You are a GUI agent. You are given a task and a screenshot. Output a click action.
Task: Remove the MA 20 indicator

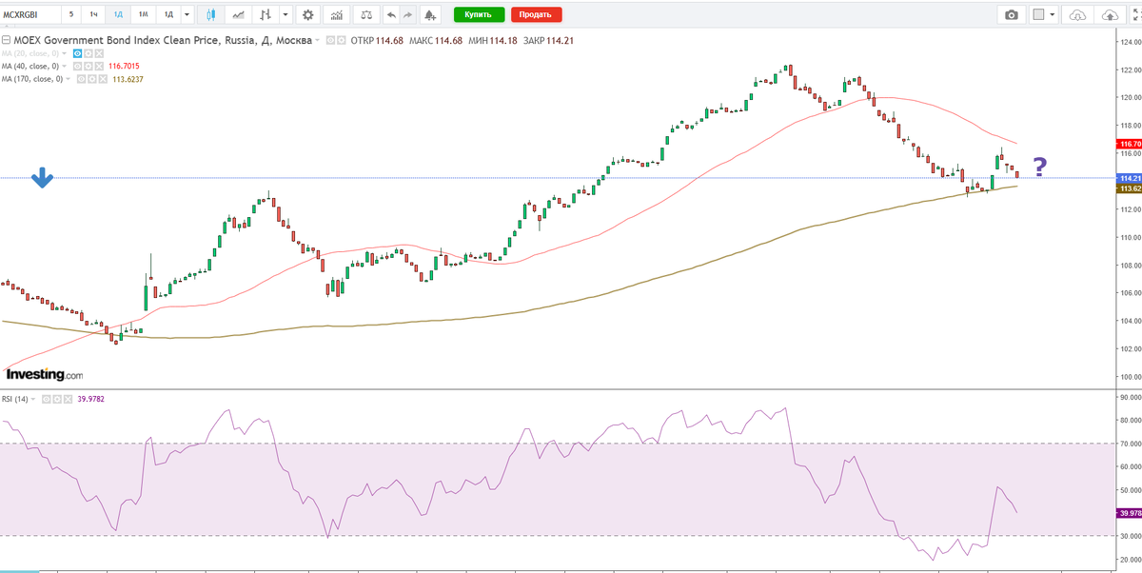pyautogui.click(x=99, y=53)
